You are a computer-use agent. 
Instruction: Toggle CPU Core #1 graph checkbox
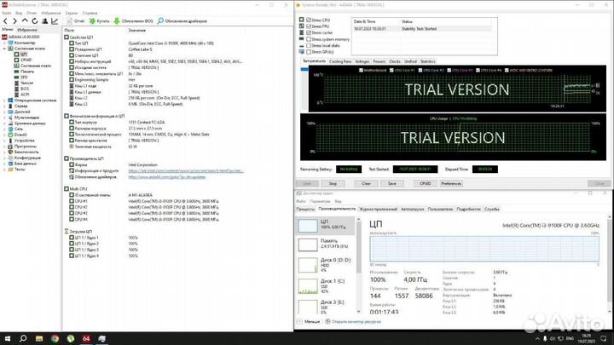pyautogui.click(x=391, y=71)
